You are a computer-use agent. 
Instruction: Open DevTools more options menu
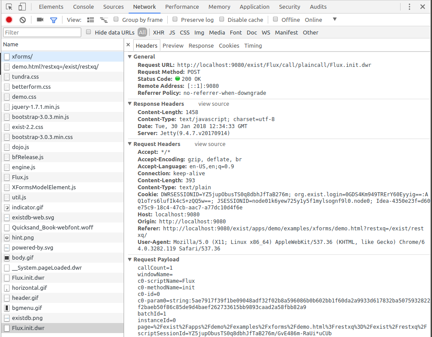pyautogui.click(x=409, y=7)
